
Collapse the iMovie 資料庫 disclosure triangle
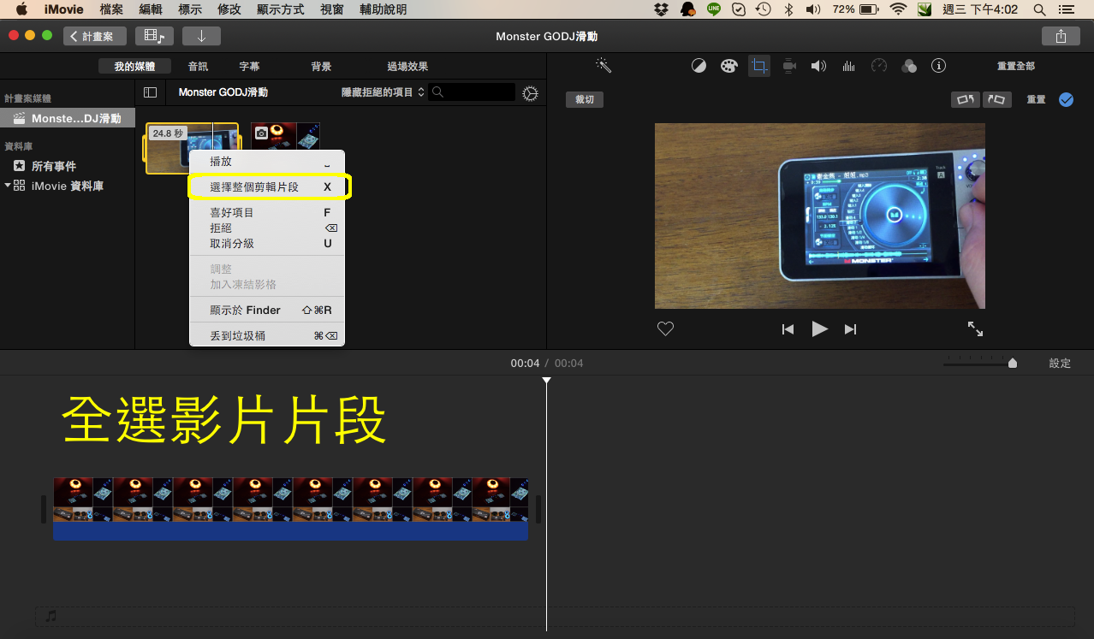pos(8,185)
